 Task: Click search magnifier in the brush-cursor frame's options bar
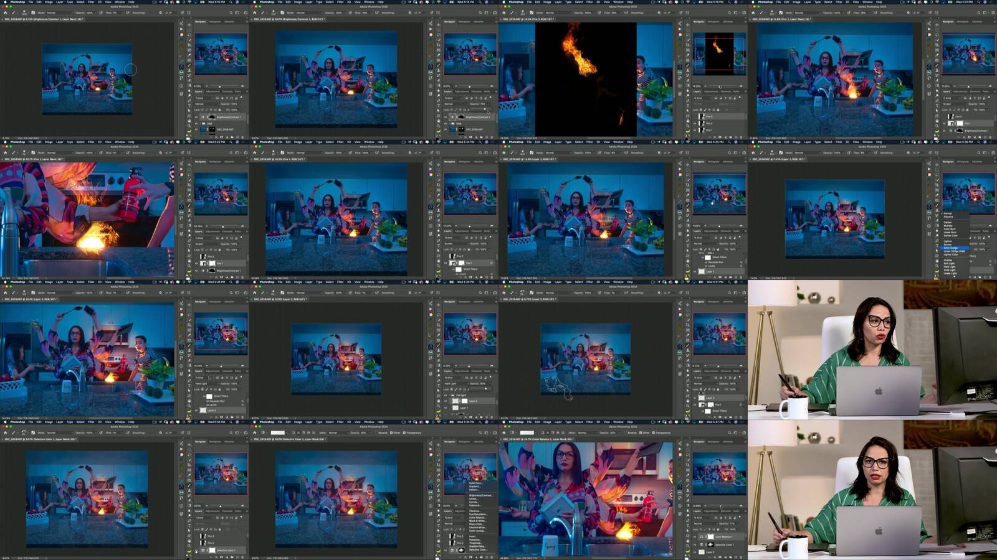coord(231,12)
